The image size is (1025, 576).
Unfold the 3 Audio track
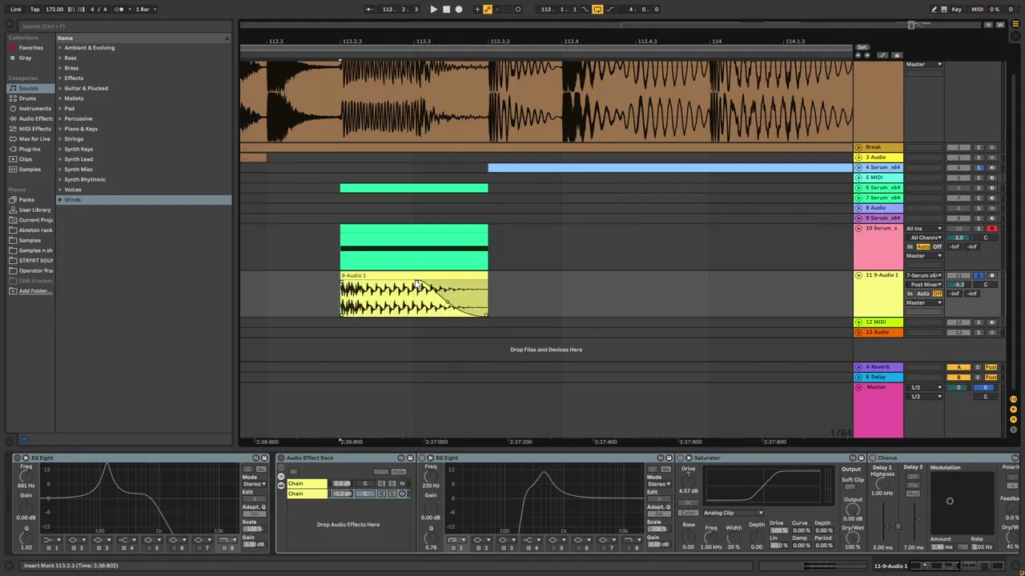pyautogui.click(x=858, y=158)
